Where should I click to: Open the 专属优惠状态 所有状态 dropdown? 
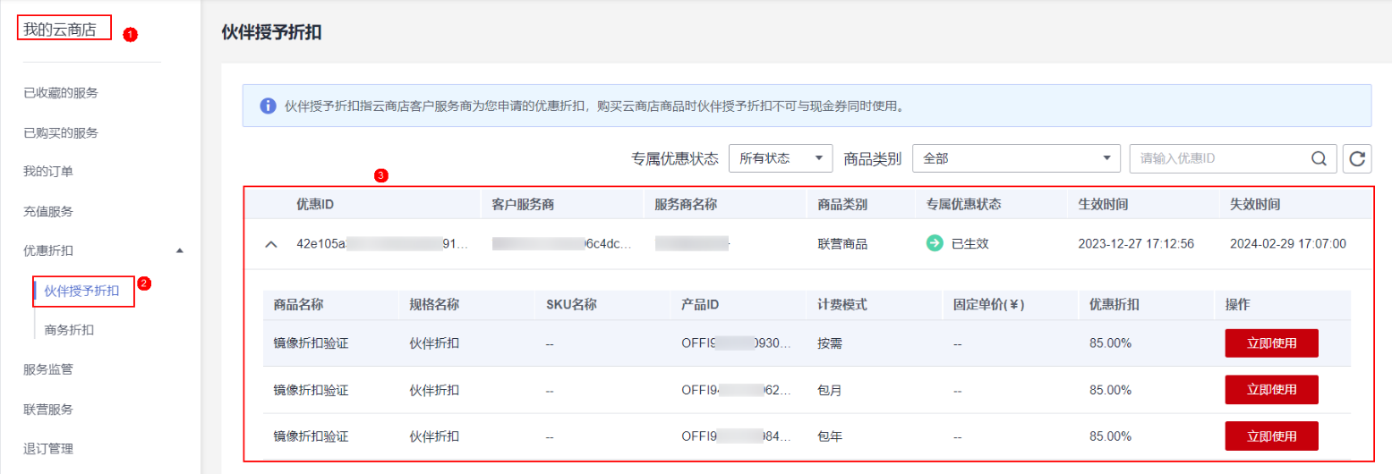coord(781,158)
